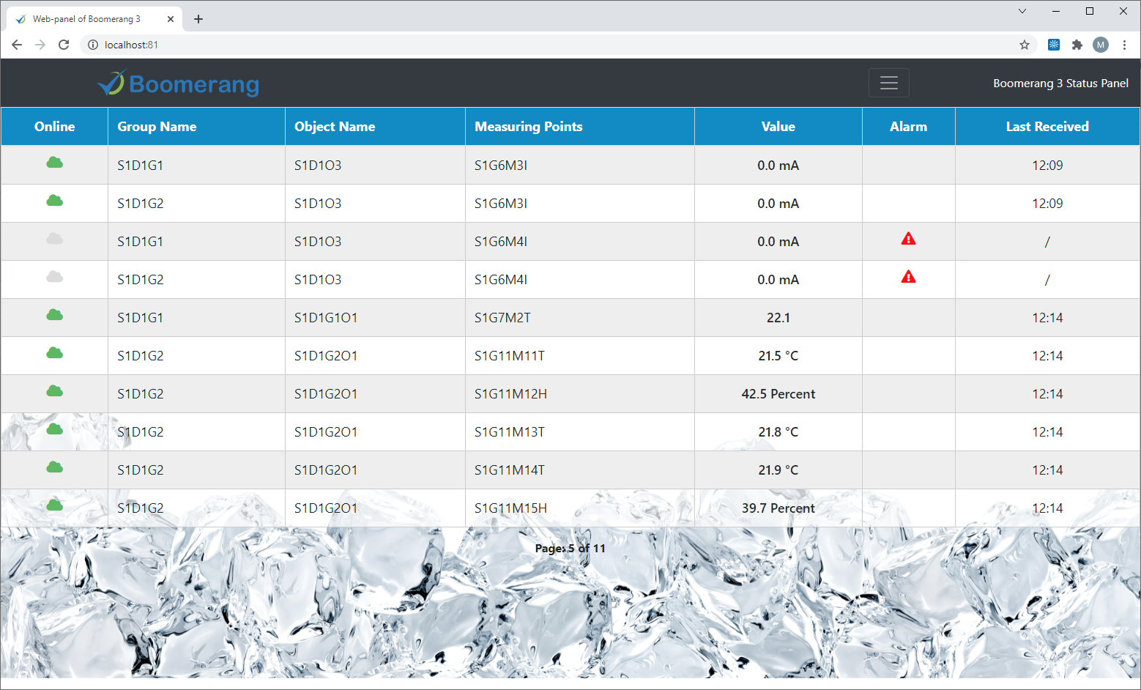This screenshot has height=690, width=1141.
Task: Open the tab search chevron dropdown
Action: [x=1022, y=11]
